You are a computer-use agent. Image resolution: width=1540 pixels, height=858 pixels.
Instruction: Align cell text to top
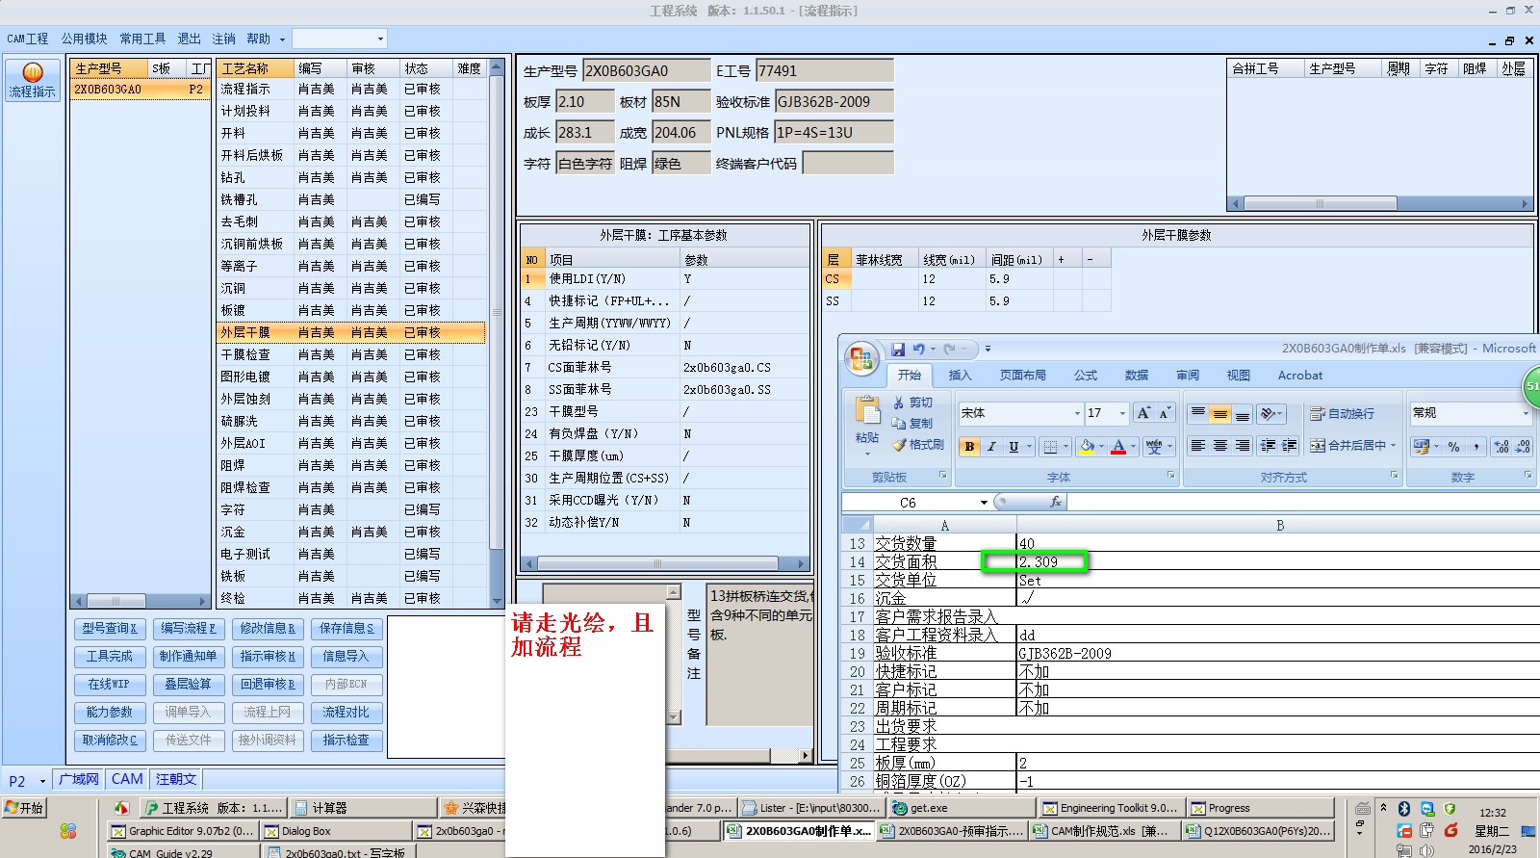pos(1198,413)
